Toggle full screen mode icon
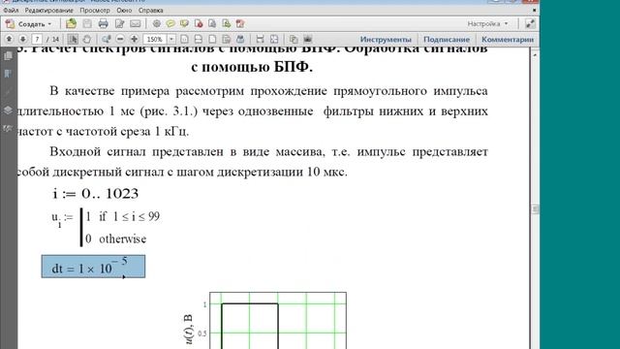 click(x=274, y=39)
